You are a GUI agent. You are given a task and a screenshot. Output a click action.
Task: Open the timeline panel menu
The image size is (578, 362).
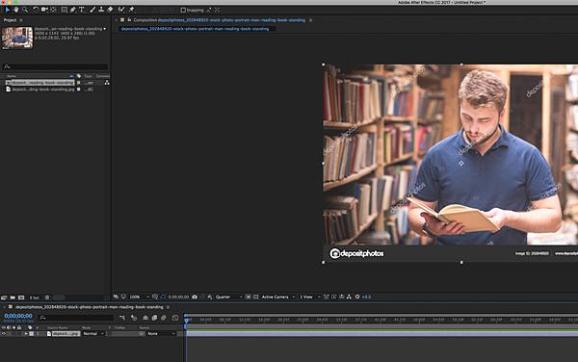tap(168, 307)
